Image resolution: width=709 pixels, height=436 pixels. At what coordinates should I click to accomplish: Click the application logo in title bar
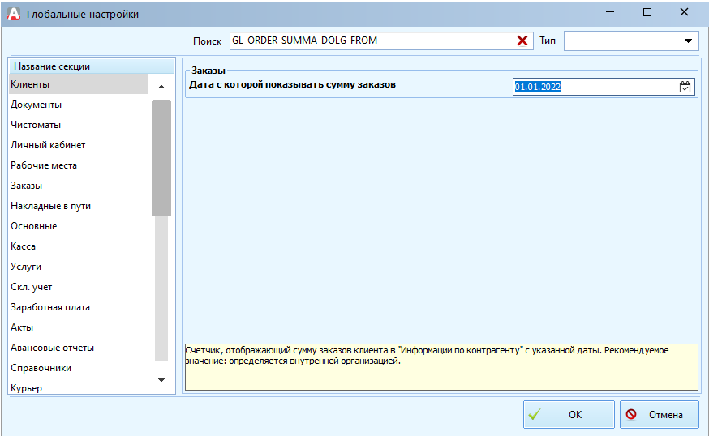(14, 14)
